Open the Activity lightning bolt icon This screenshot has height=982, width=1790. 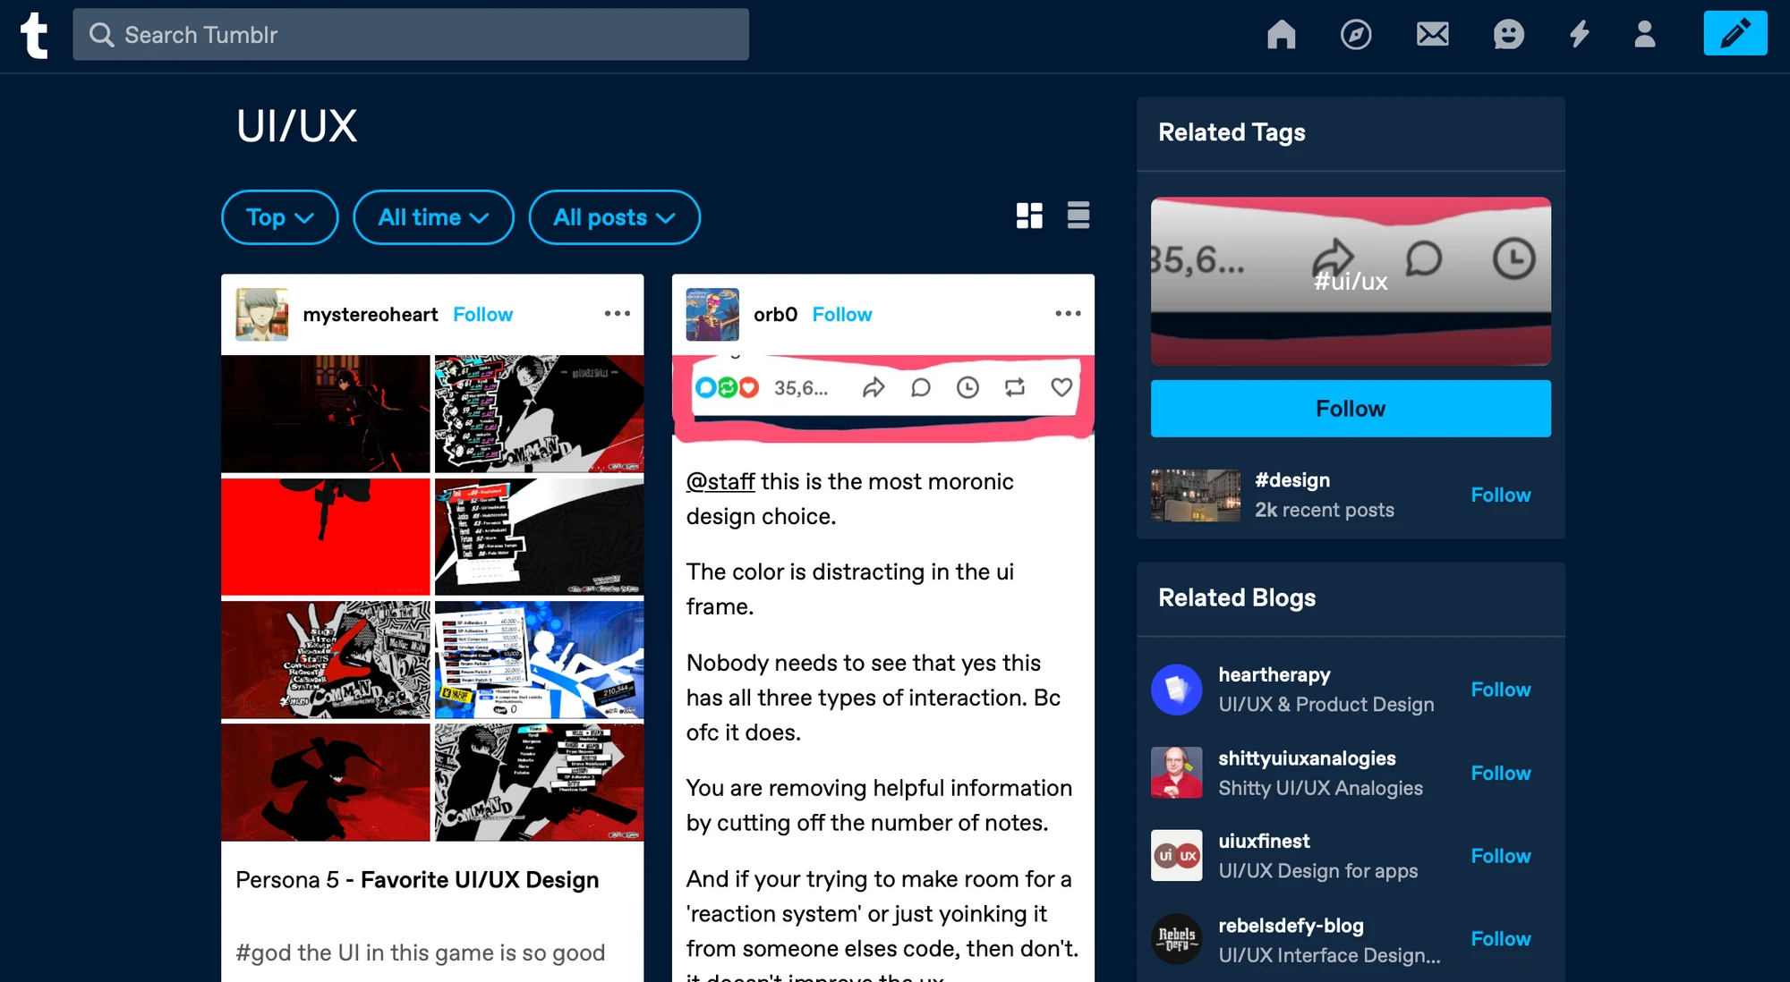point(1580,34)
